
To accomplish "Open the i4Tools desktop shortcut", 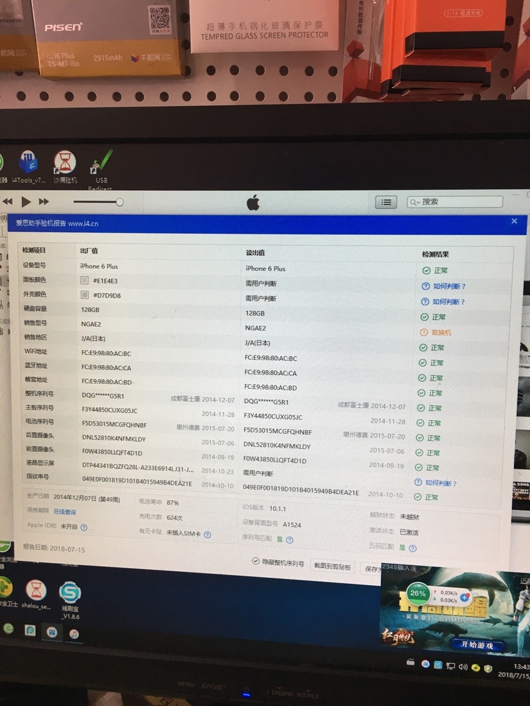I will point(28,168).
